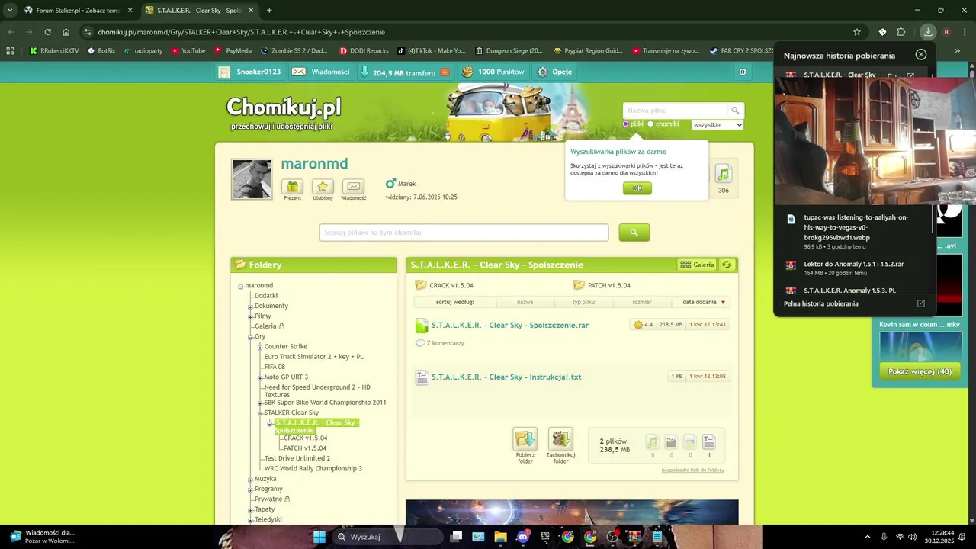Click the Prezent gift icon
976x549 pixels.
point(292,187)
